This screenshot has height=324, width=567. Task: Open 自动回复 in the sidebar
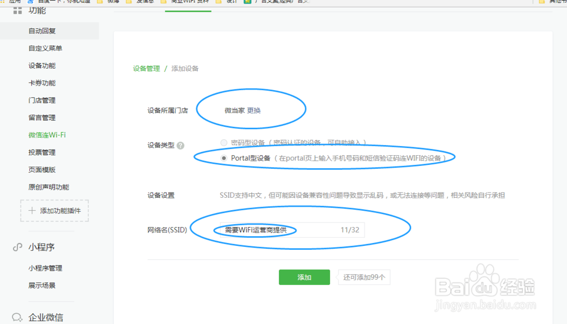[42, 31]
